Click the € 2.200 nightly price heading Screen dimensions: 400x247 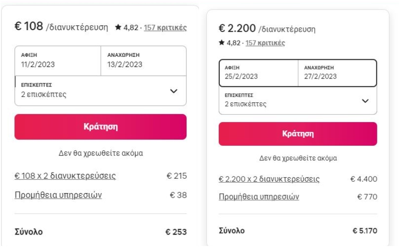tap(237, 28)
